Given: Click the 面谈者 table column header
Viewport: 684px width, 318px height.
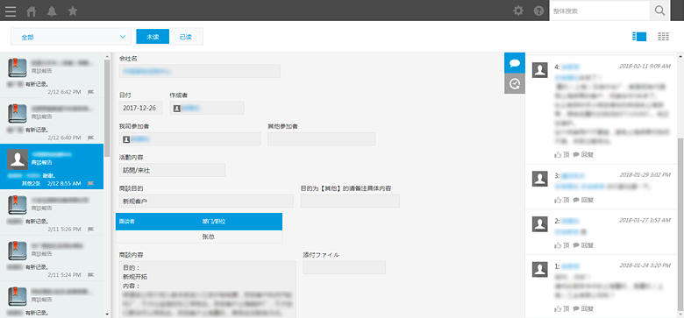Looking at the screenshot, I should [157, 222].
